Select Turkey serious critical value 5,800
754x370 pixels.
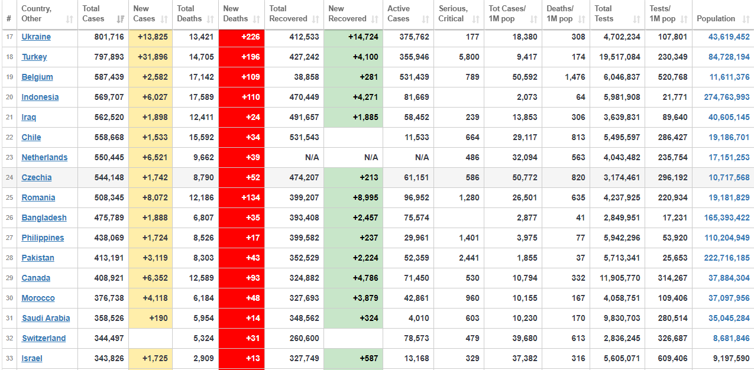tap(469, 57)
